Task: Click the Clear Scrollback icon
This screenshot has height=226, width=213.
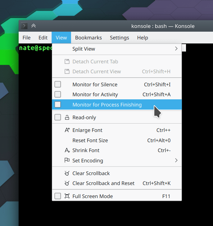Action: pos(67,174)
